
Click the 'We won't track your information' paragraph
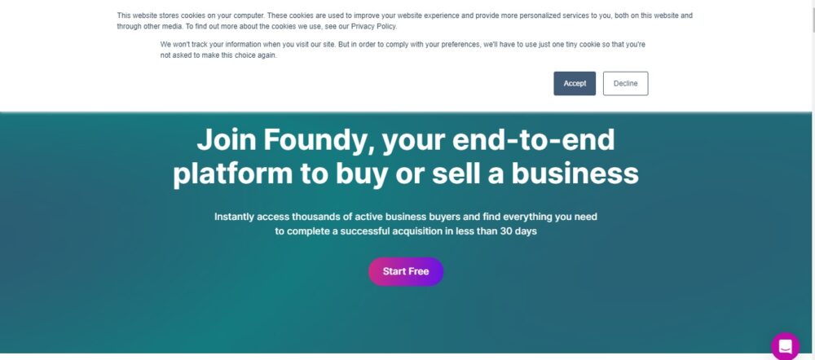(403, 50)
